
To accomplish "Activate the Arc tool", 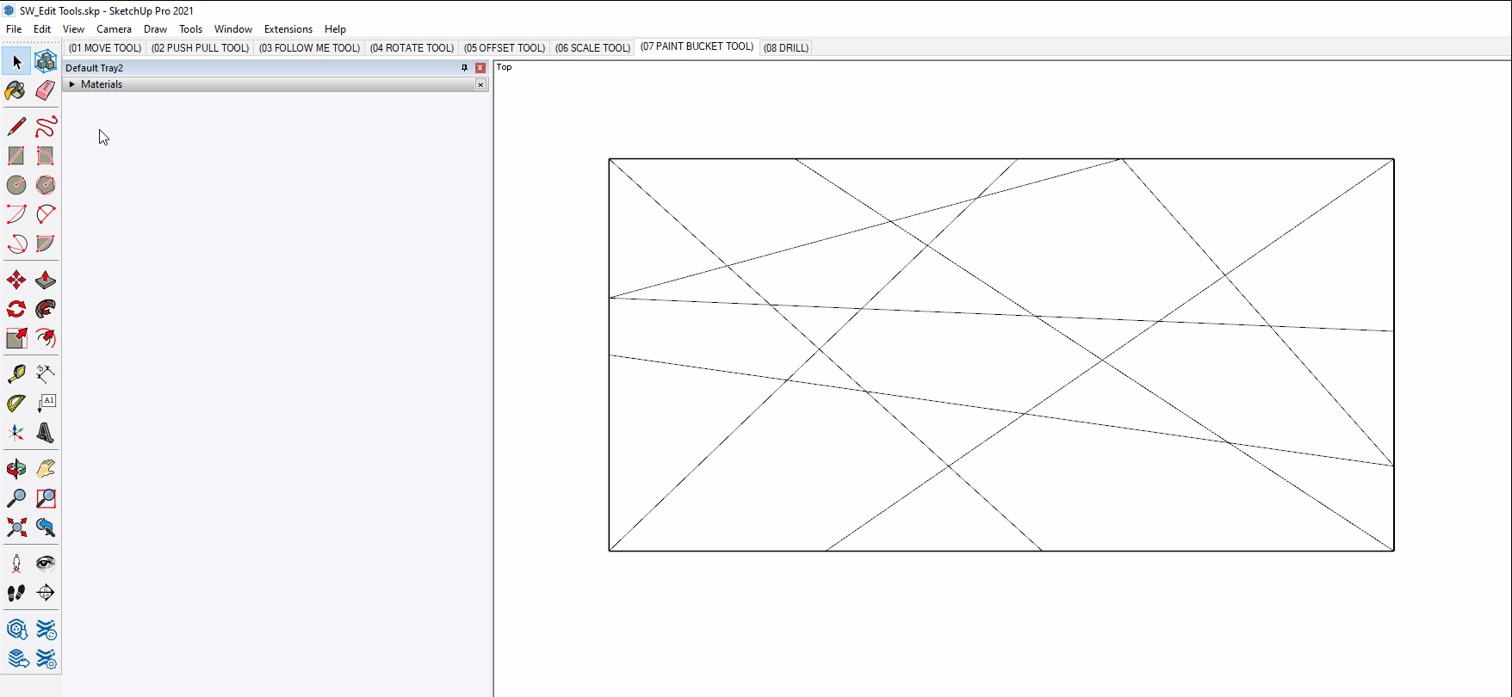I will click(x=16, y=214).
